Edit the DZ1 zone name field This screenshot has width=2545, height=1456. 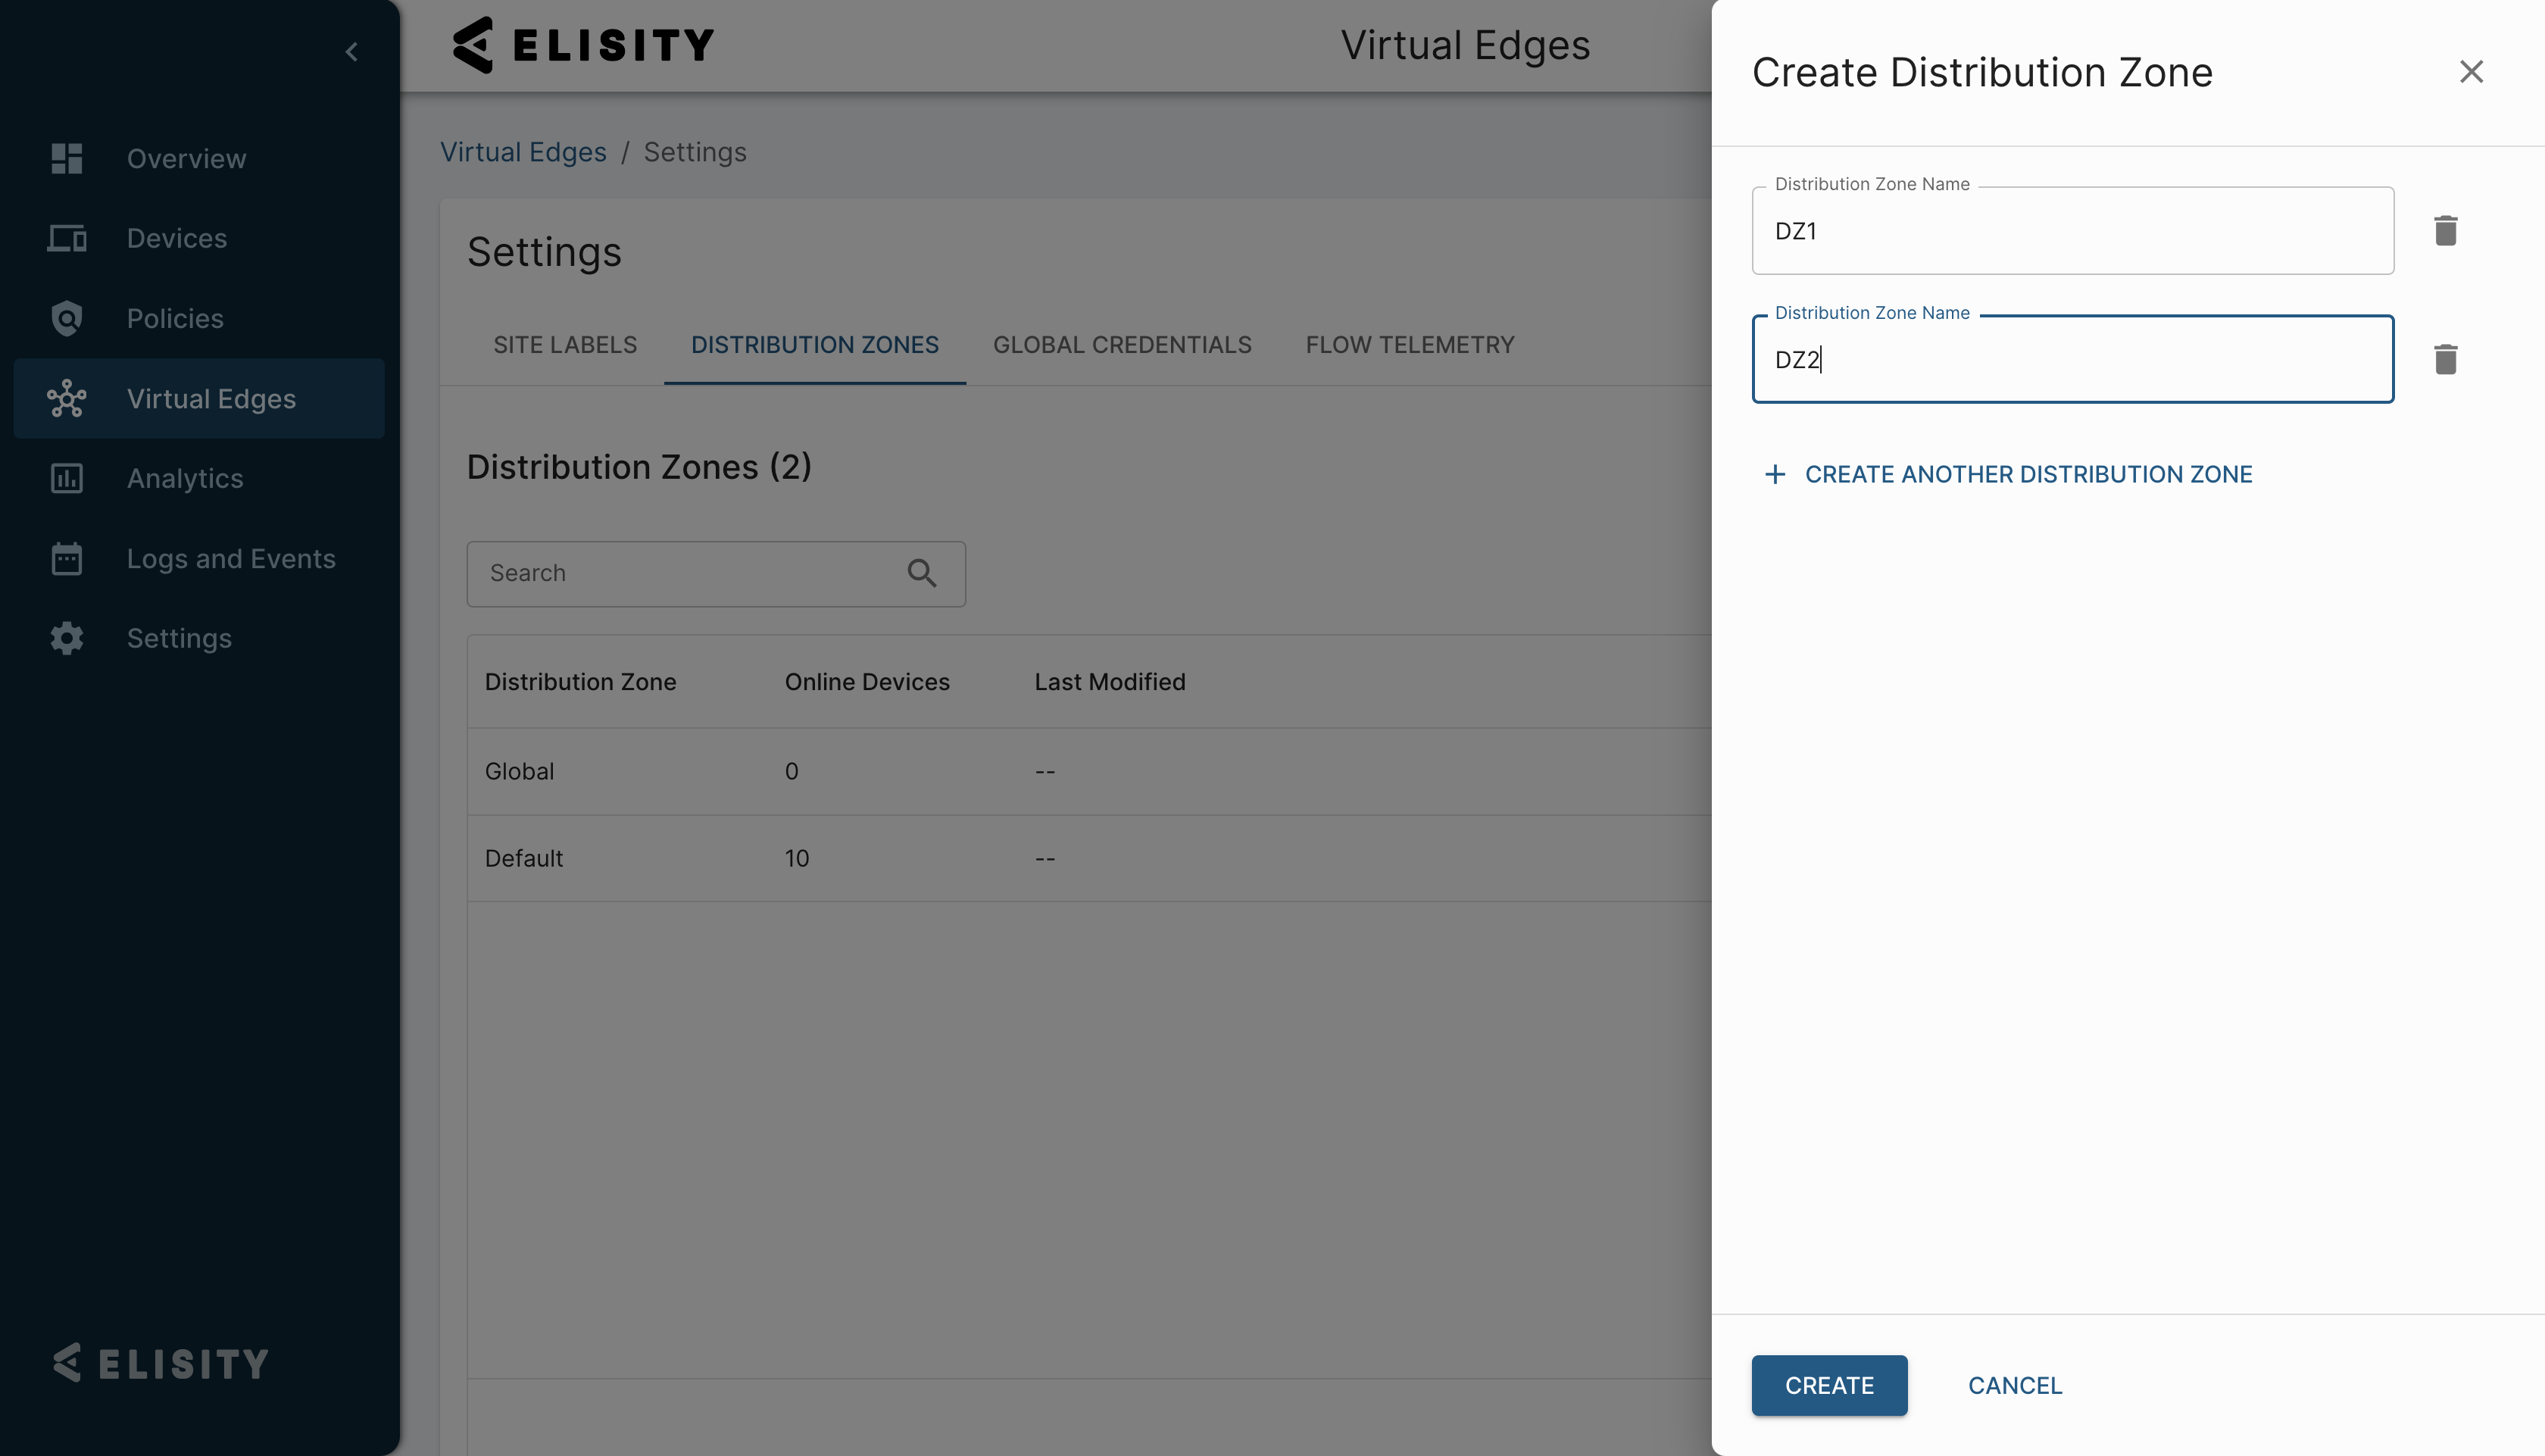pos(2072,231)
